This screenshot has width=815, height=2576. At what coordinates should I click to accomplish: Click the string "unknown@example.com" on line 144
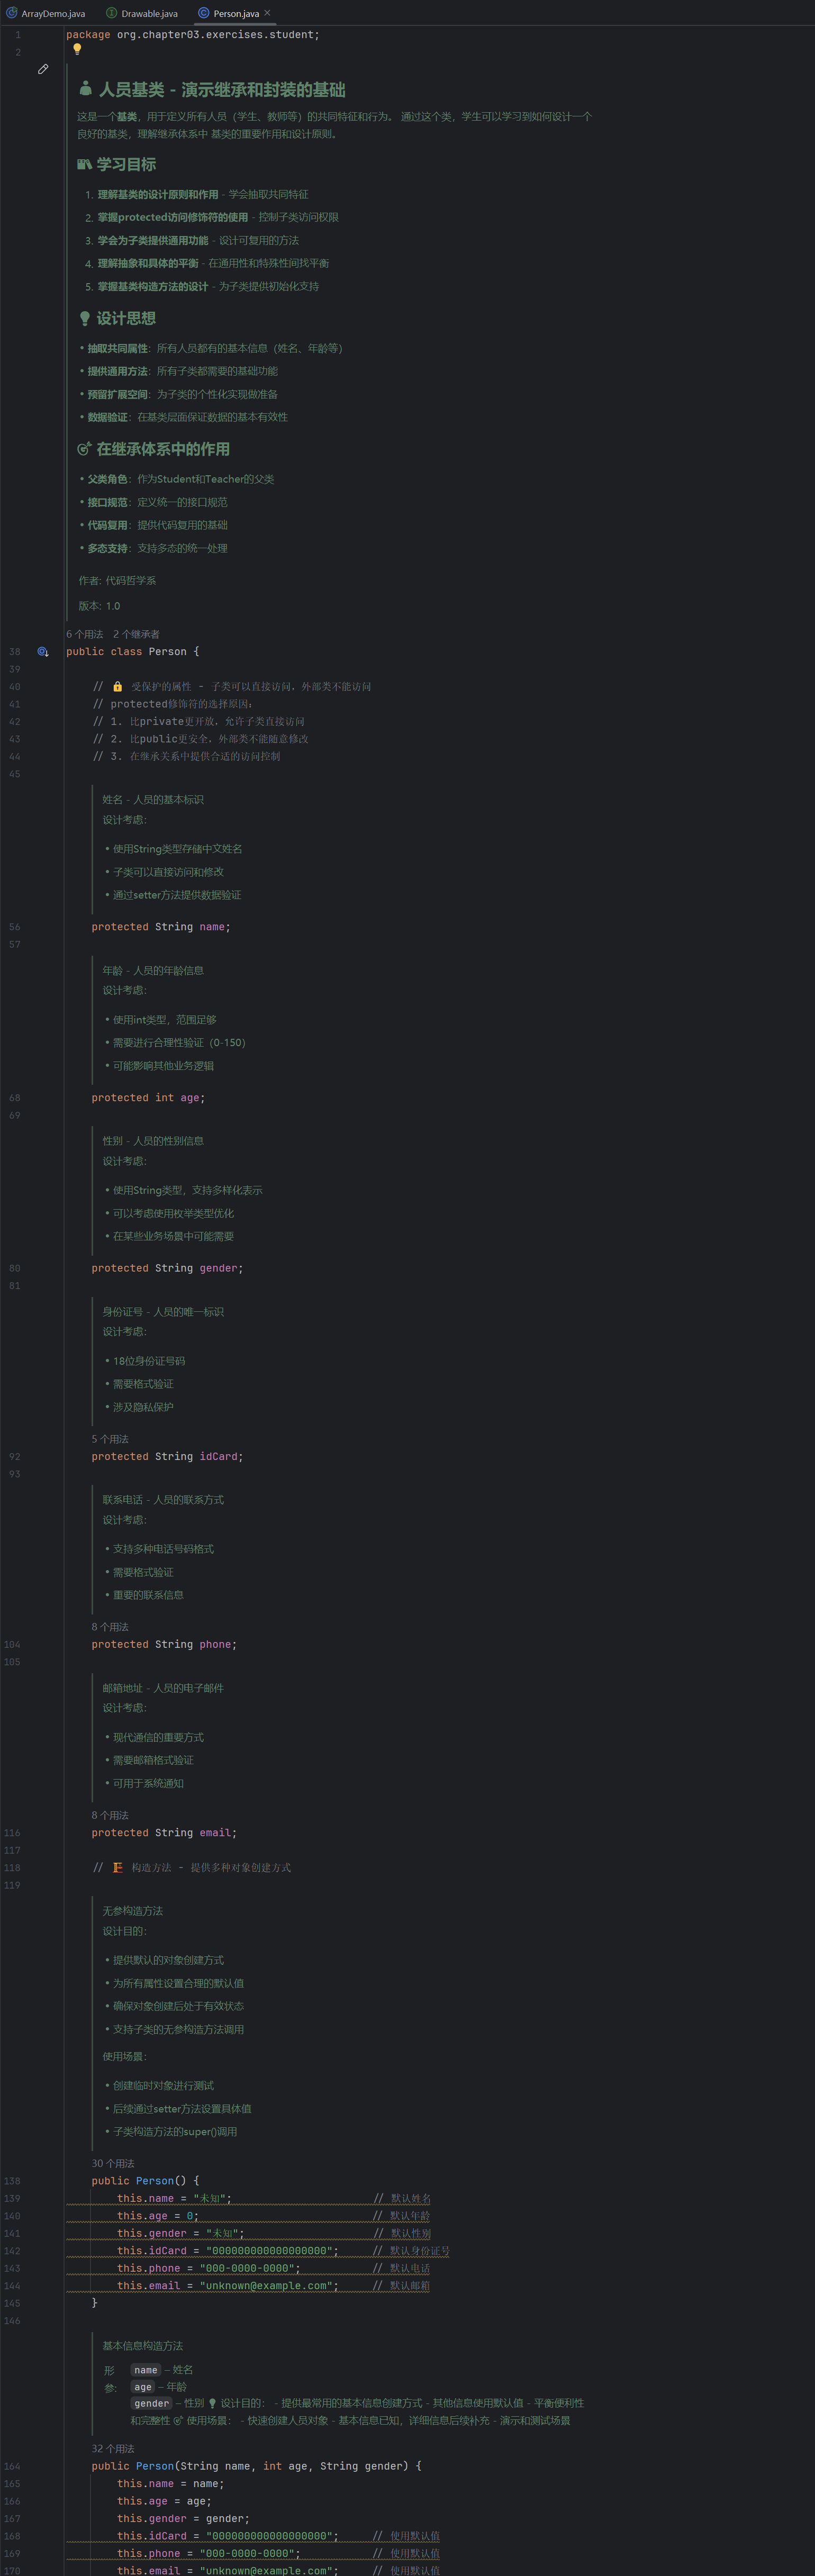[x=265, y=2286]
